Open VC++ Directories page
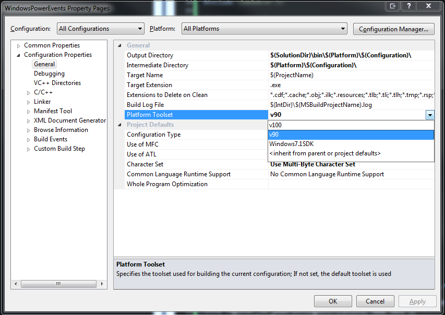 pos(57,83)
